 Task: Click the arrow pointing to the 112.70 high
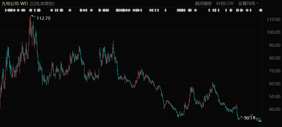[x=33, y=17]
